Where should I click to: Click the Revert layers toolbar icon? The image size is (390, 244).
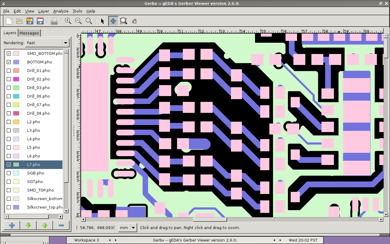pos(30,21)
